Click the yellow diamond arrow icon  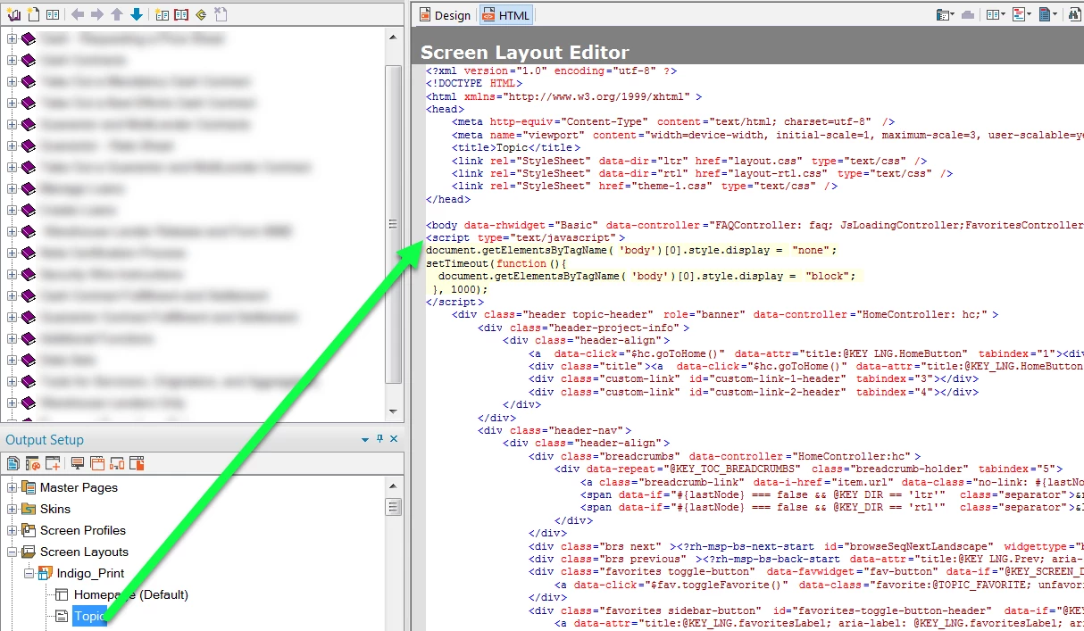pos(201,14)
